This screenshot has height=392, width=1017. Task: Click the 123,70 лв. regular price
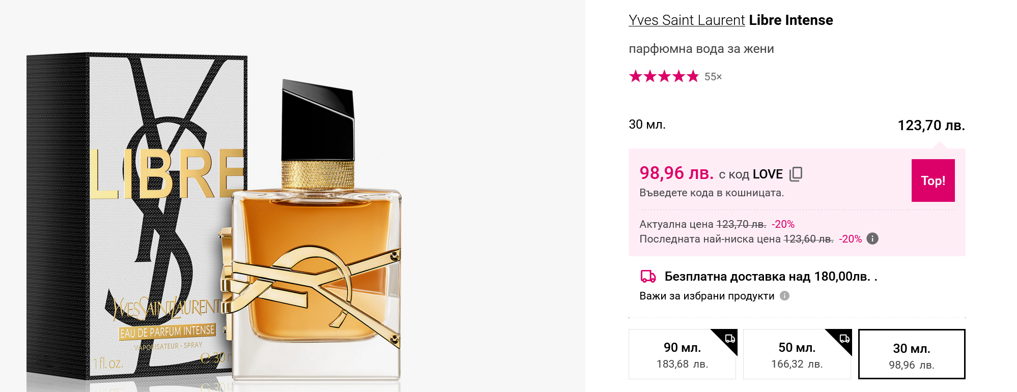(x=931, y=126)
